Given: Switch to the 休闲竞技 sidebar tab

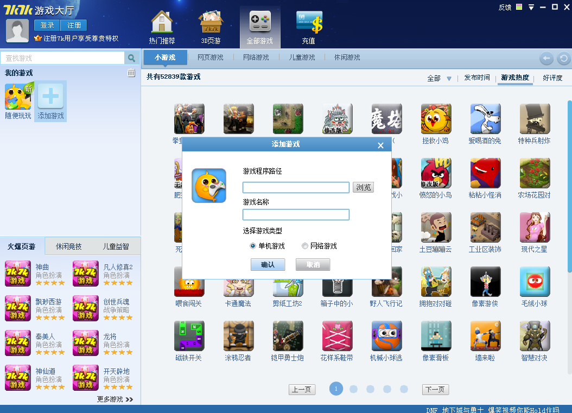Looking at the screenshot, I should 68,246.
